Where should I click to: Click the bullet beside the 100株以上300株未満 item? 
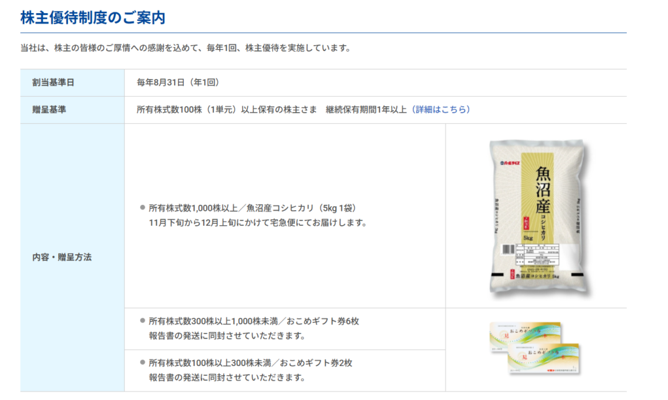[x=142, y=362]
